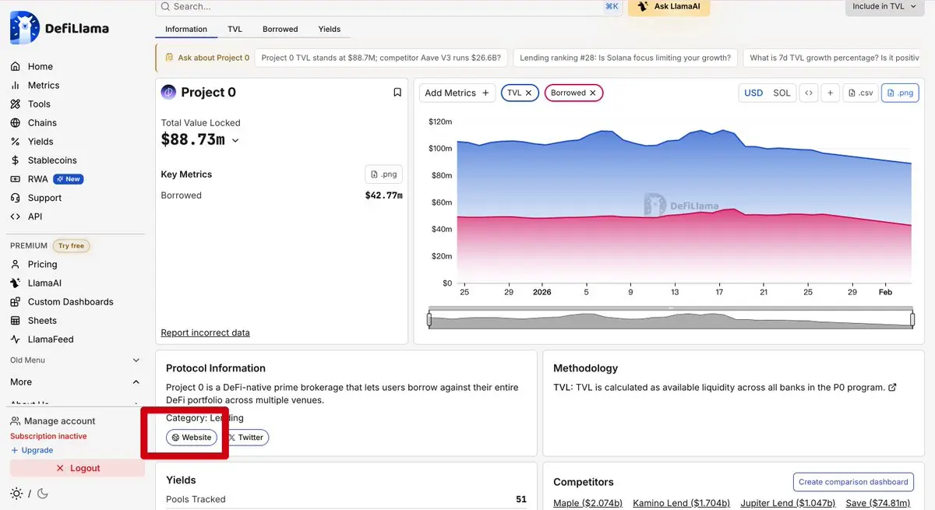Click the Logout button
The height and width of the screenshot is (510, 935).
[77, 468]
